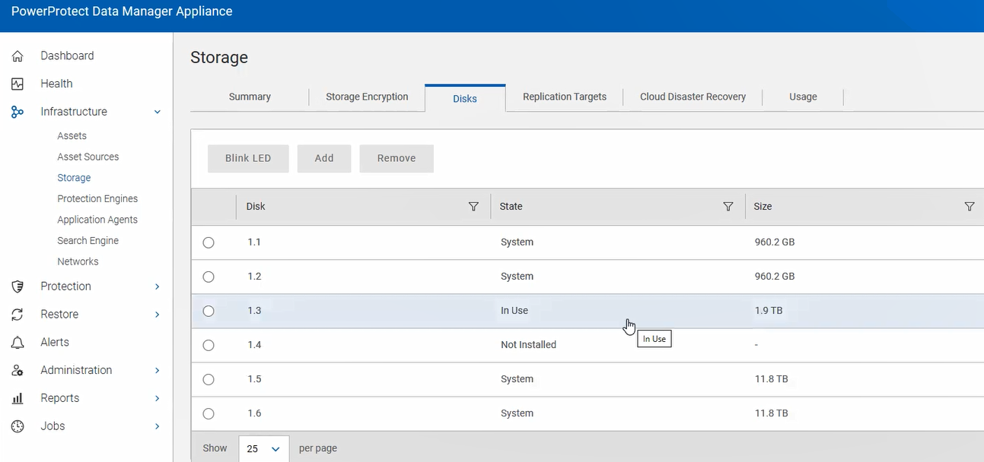Select the radio button for disk 1.1

pos(209,243)
